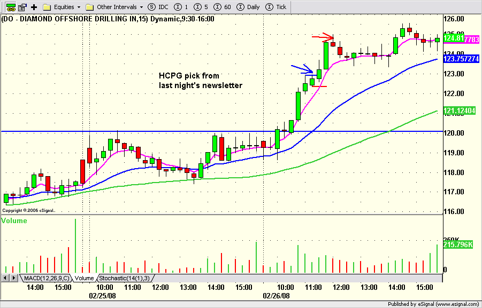Select the Volume study tab
This screenshot has width=482, height=308.
(x=84, y=278)
